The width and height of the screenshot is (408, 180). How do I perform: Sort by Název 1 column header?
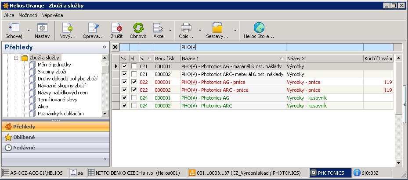pos(233,59)
